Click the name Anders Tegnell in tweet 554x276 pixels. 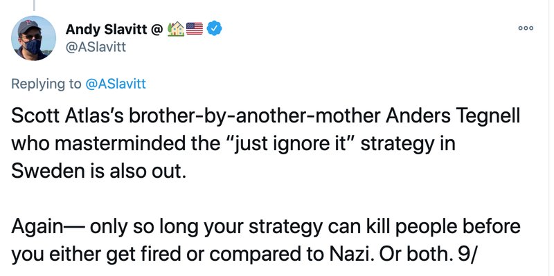tap(453, 117)
